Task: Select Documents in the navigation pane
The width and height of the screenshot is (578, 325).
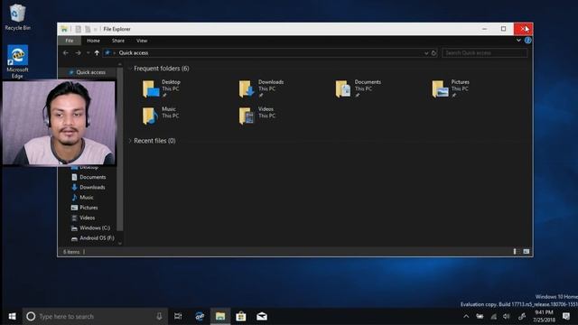Action: 89,177
